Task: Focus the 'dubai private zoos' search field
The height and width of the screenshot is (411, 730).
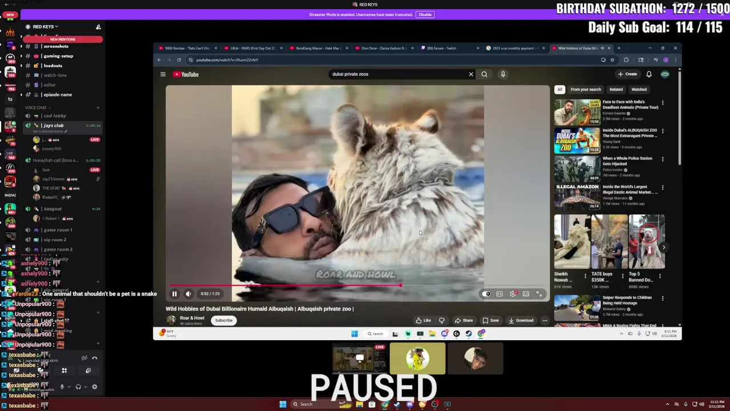Action: (x=398, y=74)
